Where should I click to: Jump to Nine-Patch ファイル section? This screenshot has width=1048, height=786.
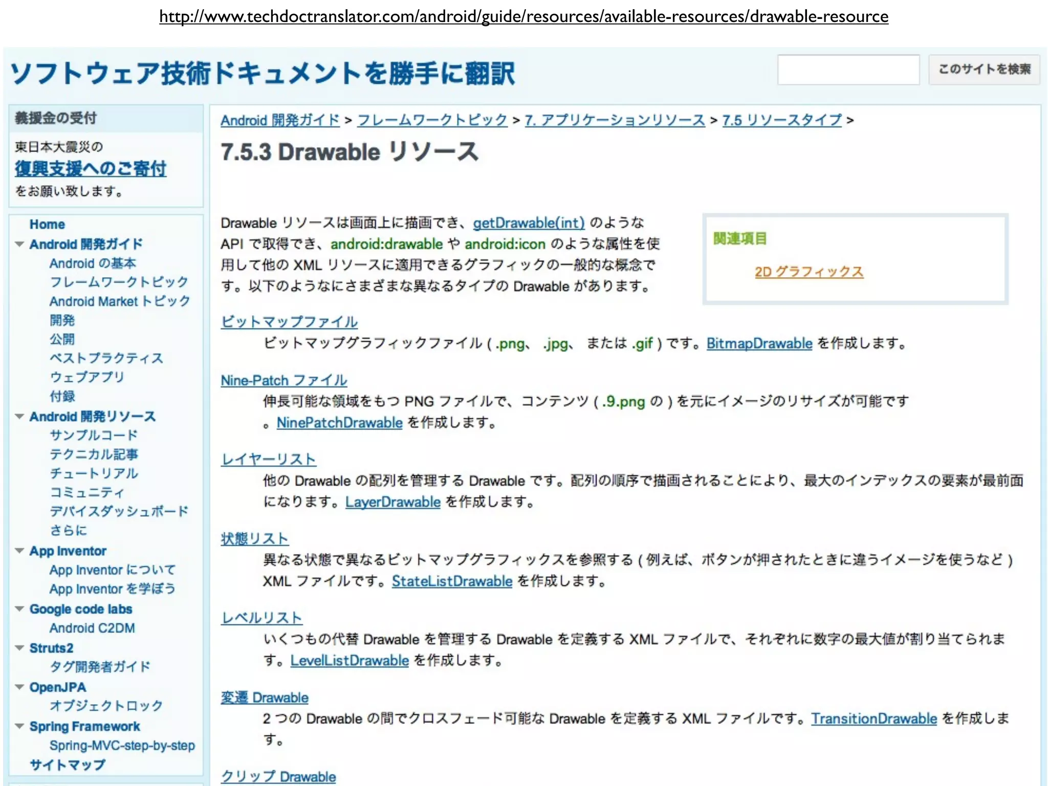[284, 380]
